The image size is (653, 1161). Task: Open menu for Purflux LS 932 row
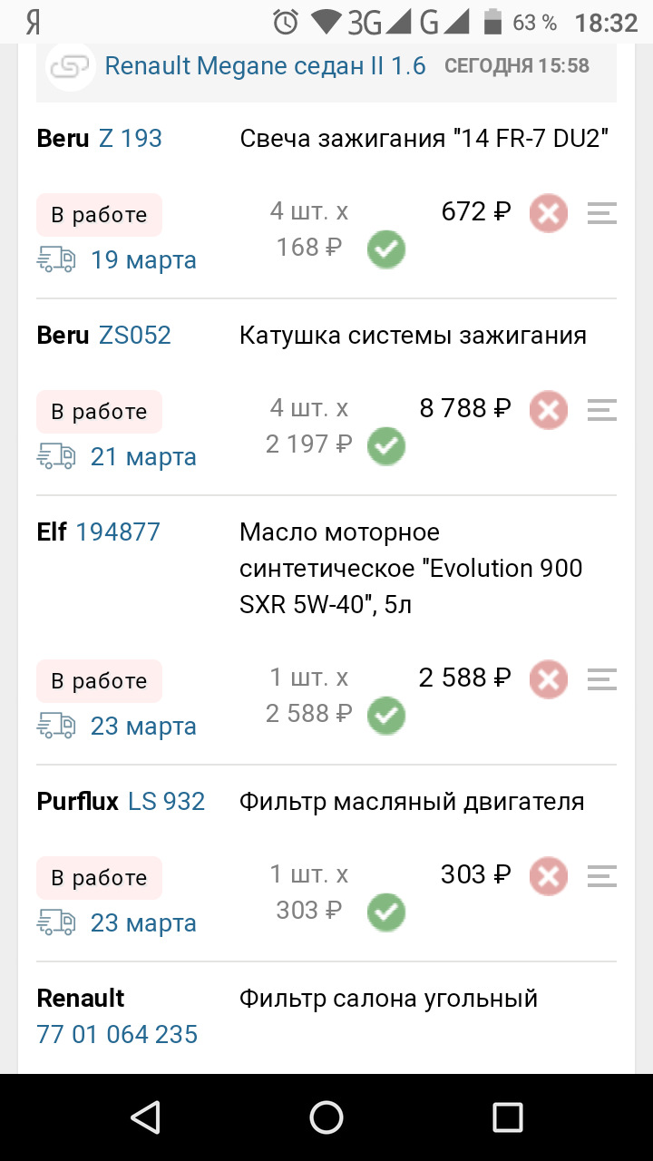pos(601,877)
